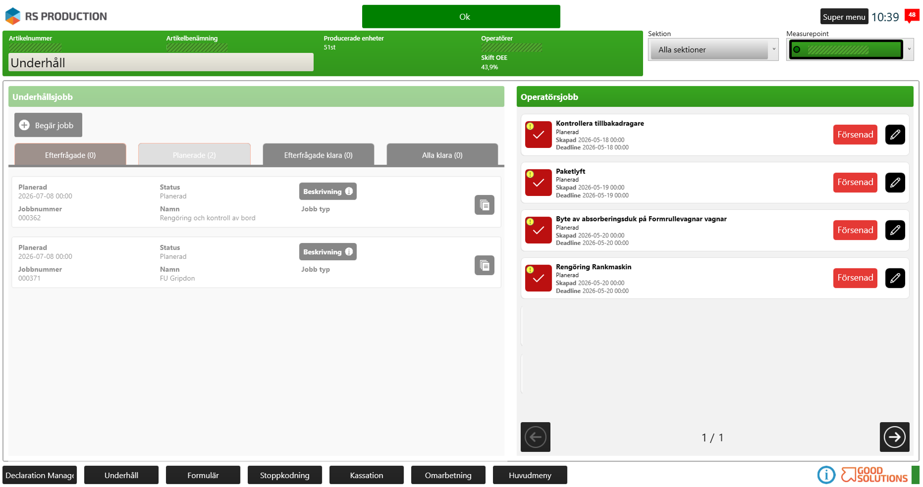
Task: Open the blue info icon at bottom
Action: (826, 475)
